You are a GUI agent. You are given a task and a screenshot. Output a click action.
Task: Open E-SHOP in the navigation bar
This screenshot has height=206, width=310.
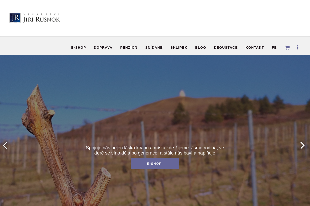pos(79,48)
